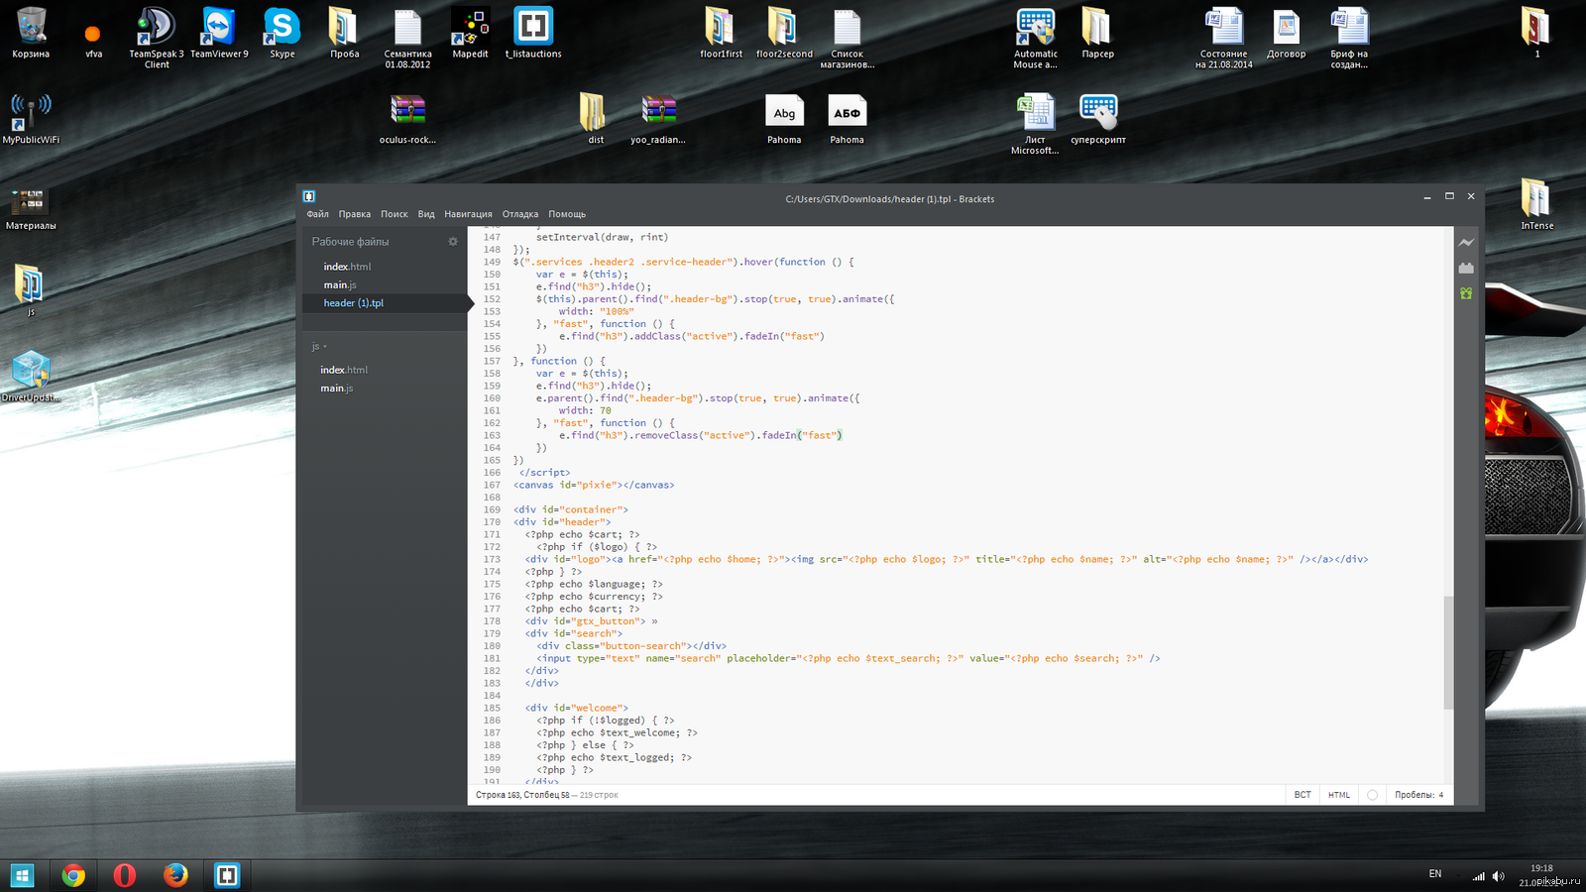The height and width of the screenshot is (892, 1586).
Task: Open Вид menu in Brackets
Action: tap(426, 214)
